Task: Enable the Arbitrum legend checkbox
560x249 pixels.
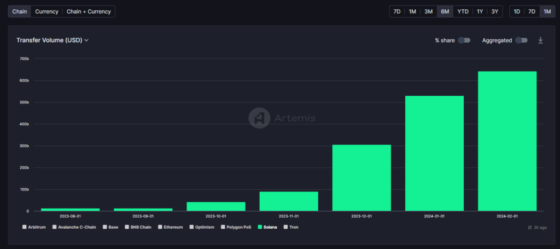Action: tap(24, 227)
